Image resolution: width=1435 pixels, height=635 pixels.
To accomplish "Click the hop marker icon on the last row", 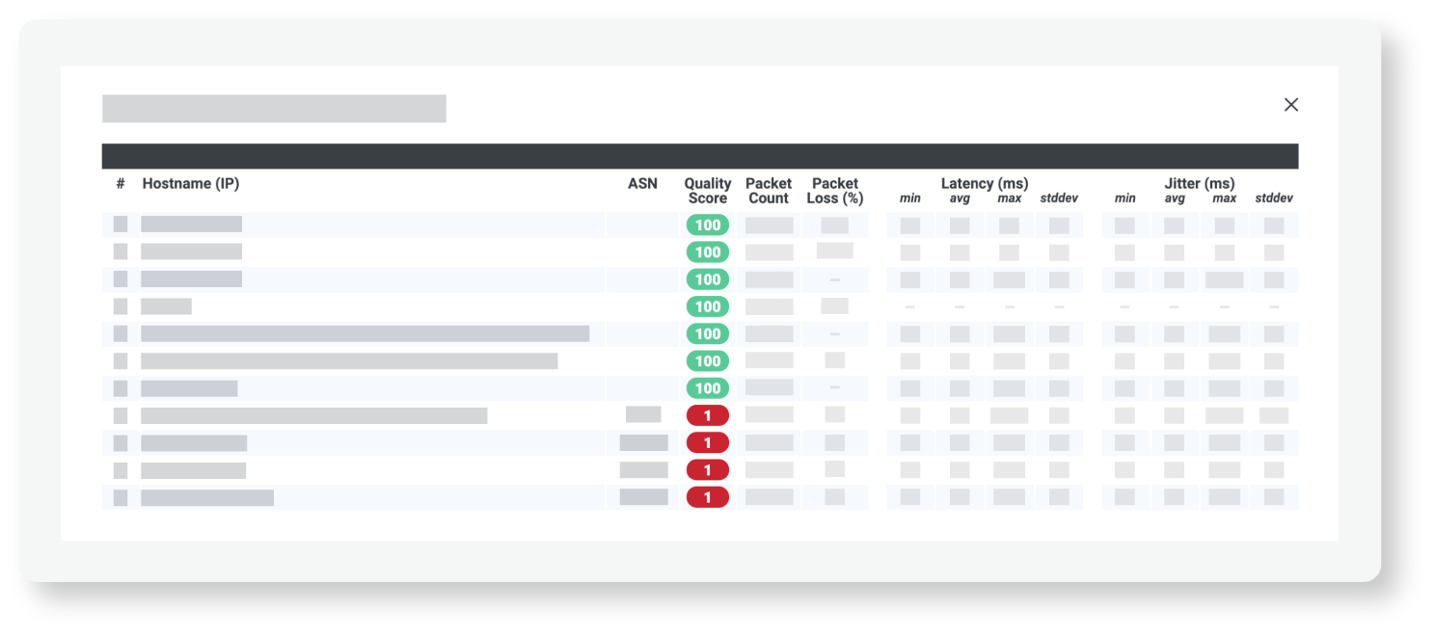I will (x=121, y=497).
